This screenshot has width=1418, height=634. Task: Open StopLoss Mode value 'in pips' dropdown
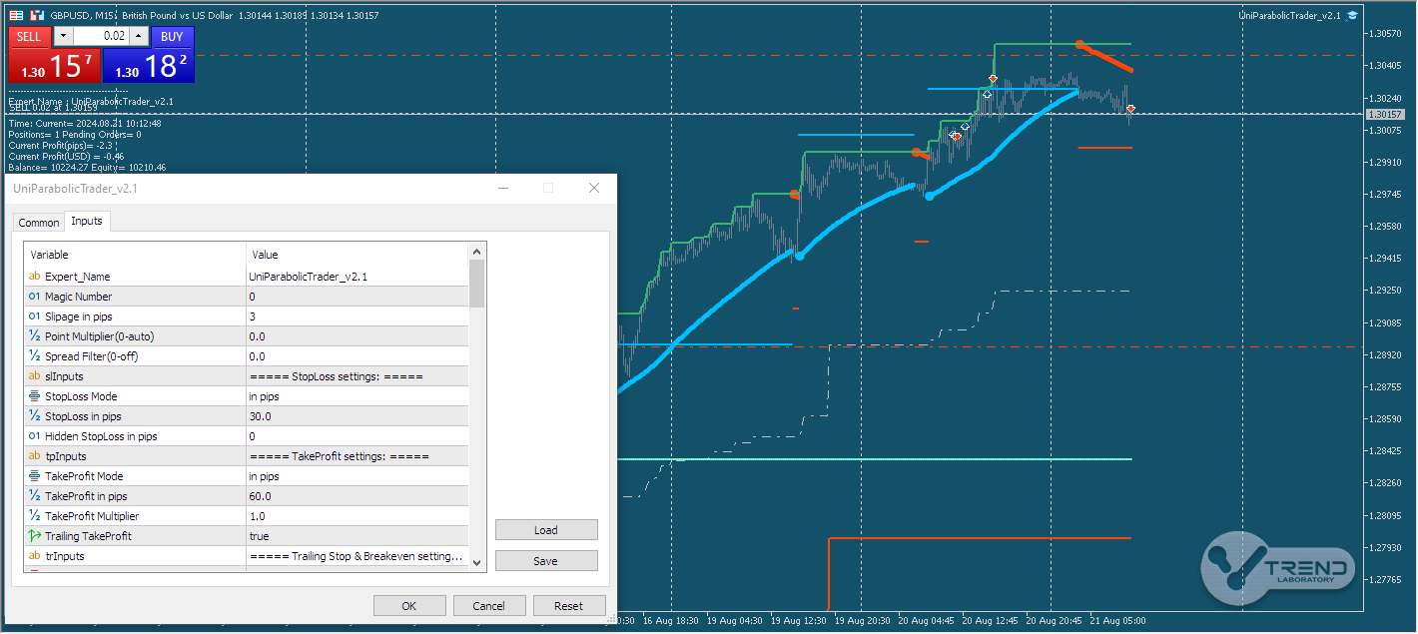[x=357, y=396]
